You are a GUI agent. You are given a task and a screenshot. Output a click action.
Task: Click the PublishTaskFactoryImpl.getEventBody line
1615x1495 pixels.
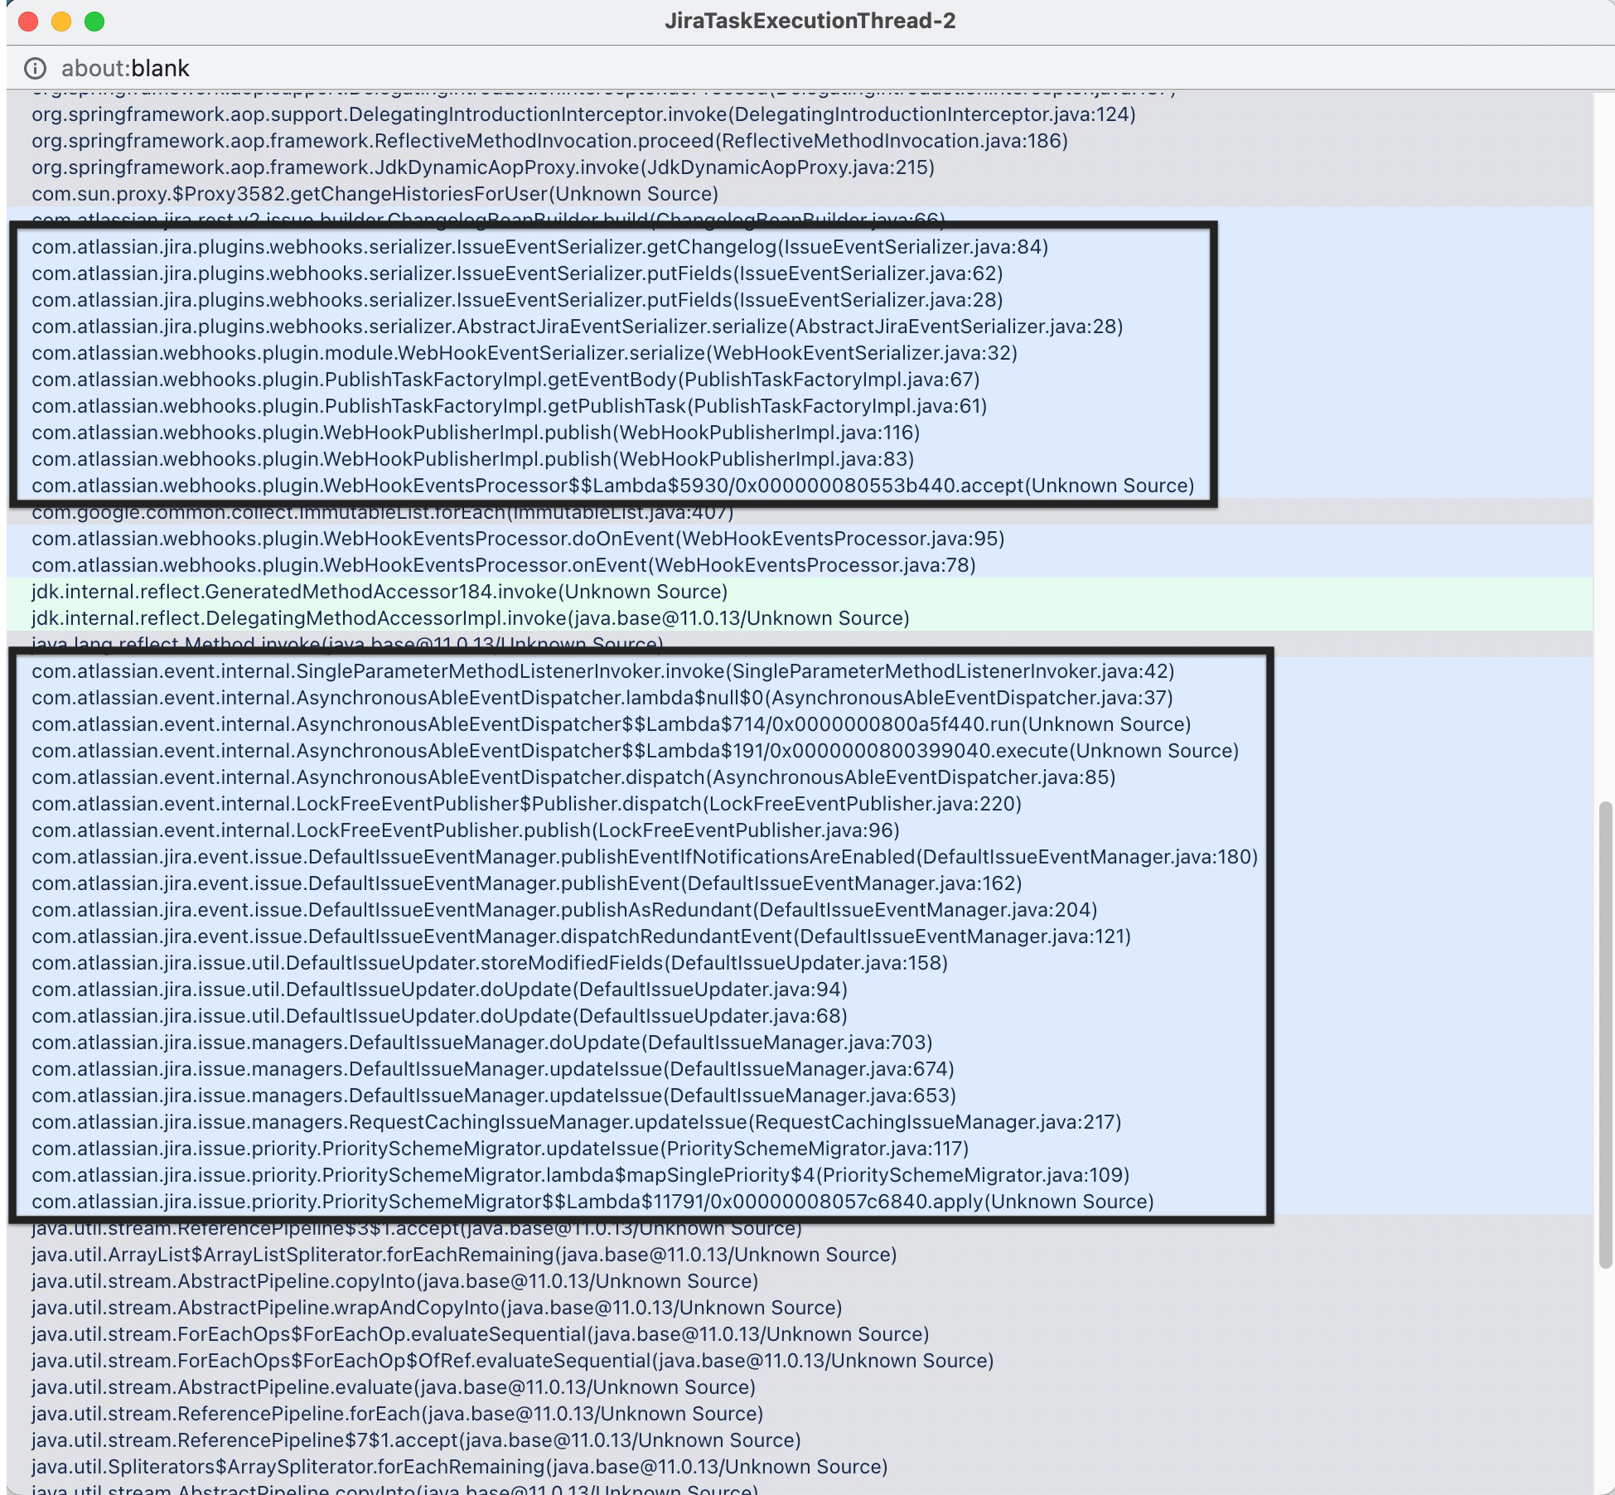[x=505, y=380]
